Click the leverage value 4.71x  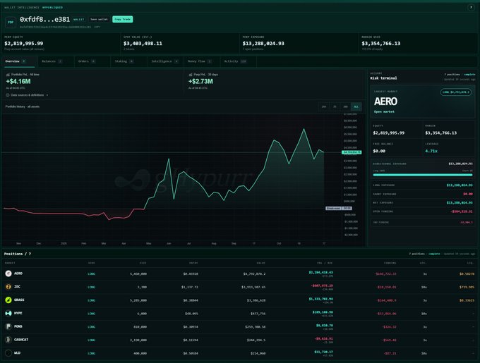point(431,151)
